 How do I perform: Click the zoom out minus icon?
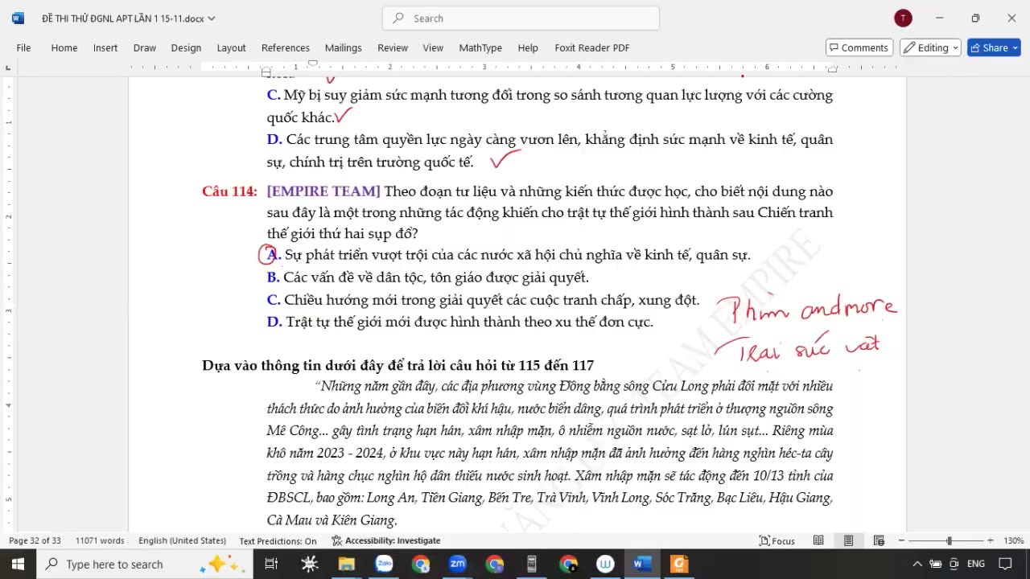pyautogui.click(x=901, y=540)
